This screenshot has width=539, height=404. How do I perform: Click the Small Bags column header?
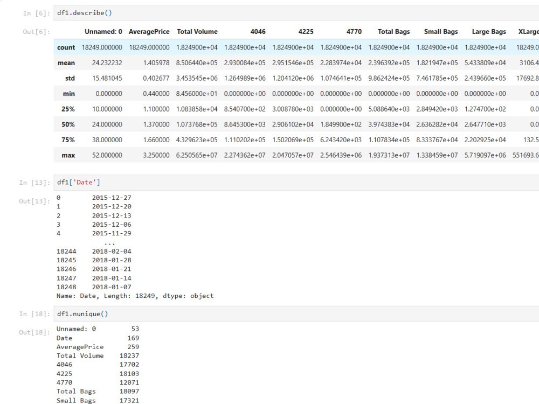(441, 32)
